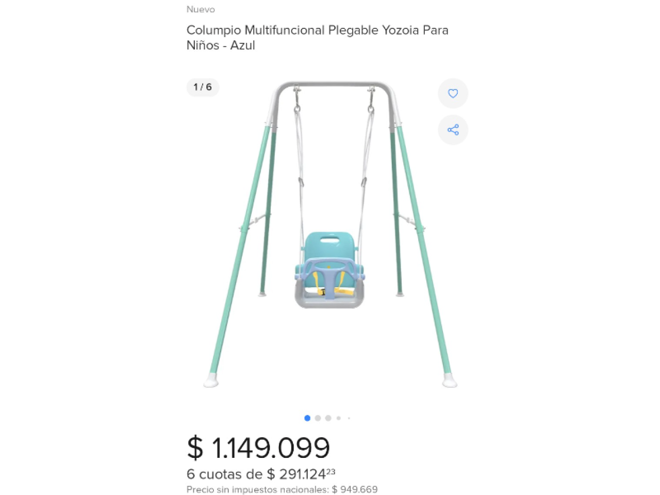Click the share icon button

pyautogui.click(x=453, y=129)
